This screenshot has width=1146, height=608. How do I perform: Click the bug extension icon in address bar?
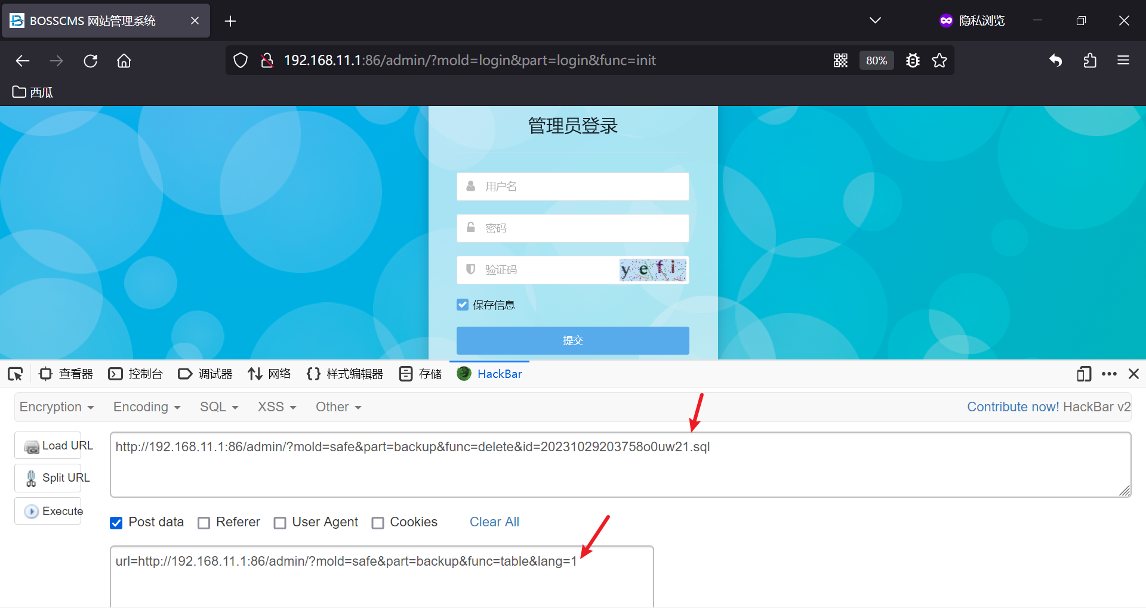pos(913,60)
